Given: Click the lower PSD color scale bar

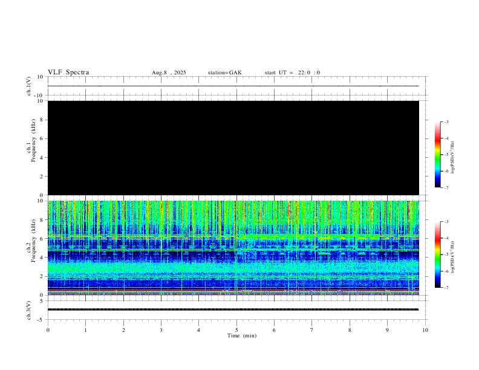Looking at the screenshot, I should tap(437, 255).
